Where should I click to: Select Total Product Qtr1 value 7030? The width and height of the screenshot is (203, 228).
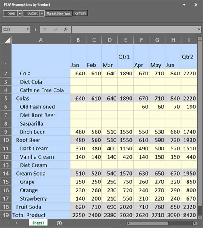tap(125, 215)
